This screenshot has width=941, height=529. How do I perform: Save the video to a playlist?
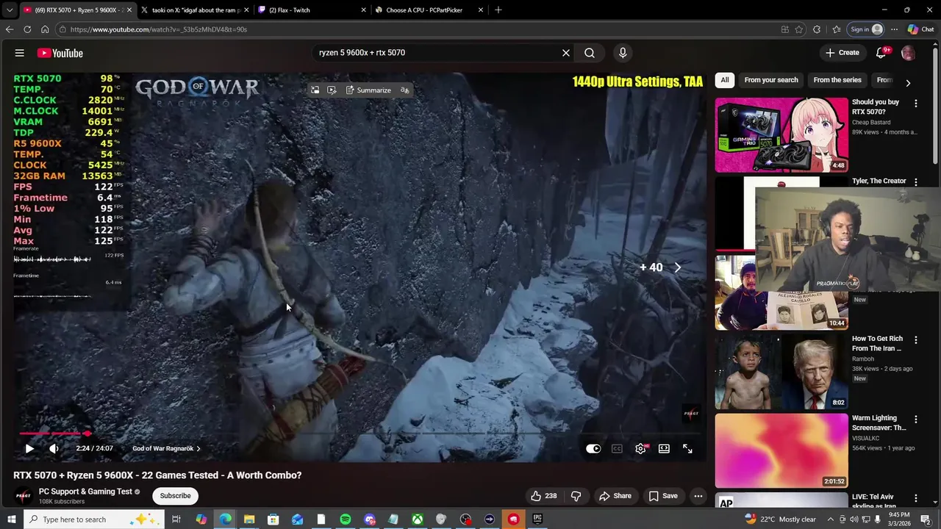click(663, 496)
